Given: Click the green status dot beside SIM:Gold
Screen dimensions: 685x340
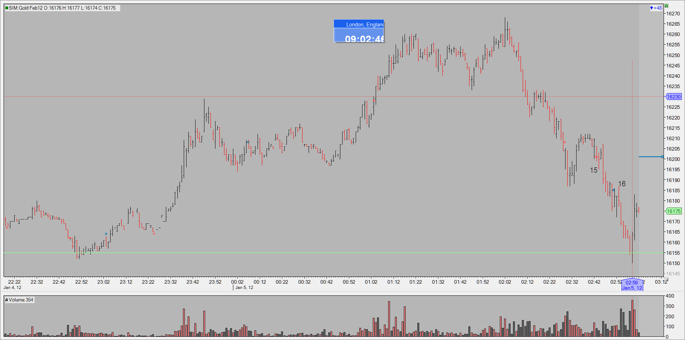Looking at the screenshot, I should tap(7, 8).
